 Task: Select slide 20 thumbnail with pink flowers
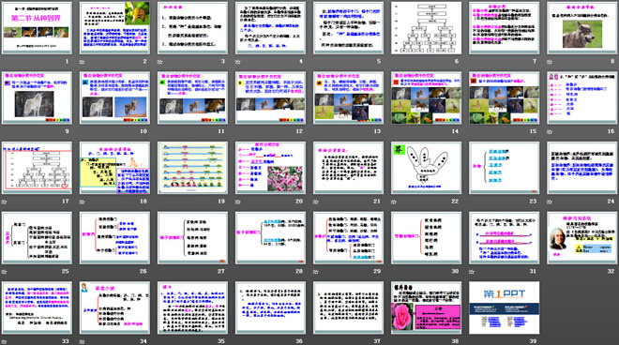tap(271, 168)
